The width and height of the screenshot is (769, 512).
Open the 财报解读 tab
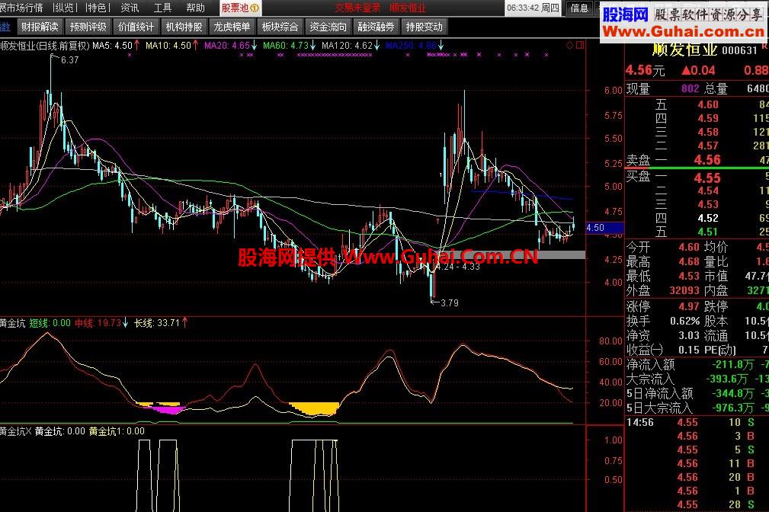(40, 27)
